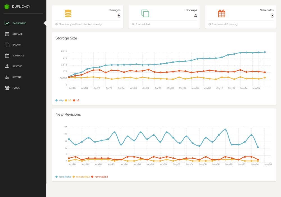The image size is (281, 197).
Task: Click the orange calendar icon on Schedules card
Action: click(221, 14)
